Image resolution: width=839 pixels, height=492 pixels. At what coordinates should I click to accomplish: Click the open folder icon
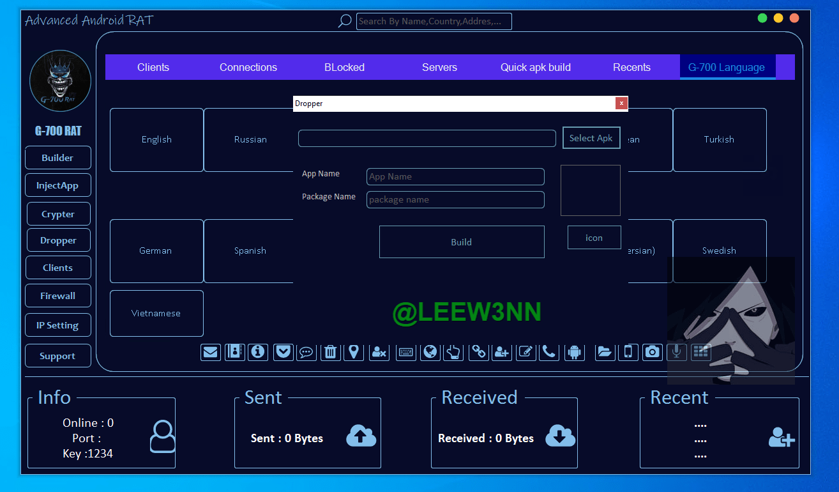[605, 352]
